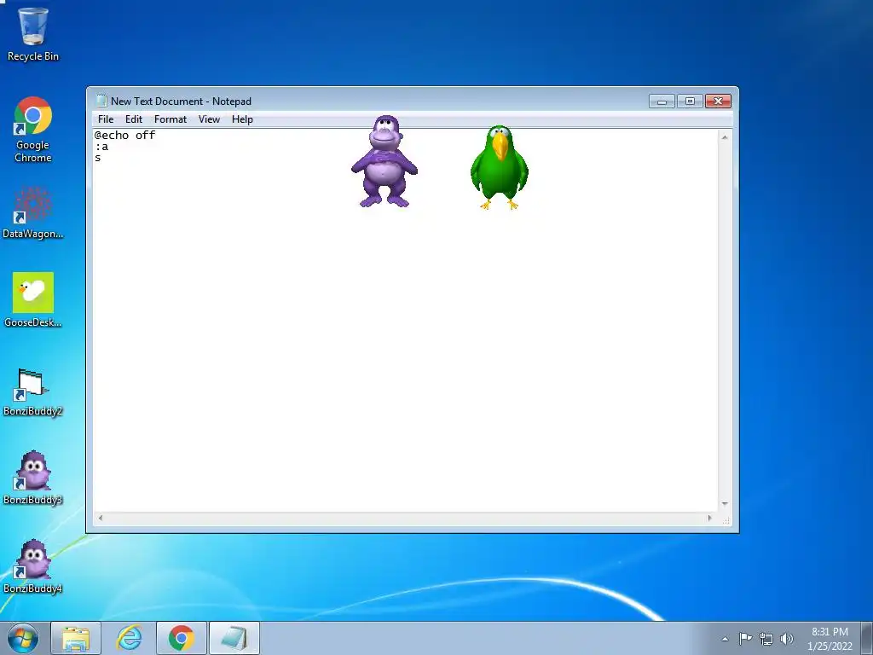Minimize the Notepad window
The height and width of the screenshot is (655, 873).
click(662, 101)
